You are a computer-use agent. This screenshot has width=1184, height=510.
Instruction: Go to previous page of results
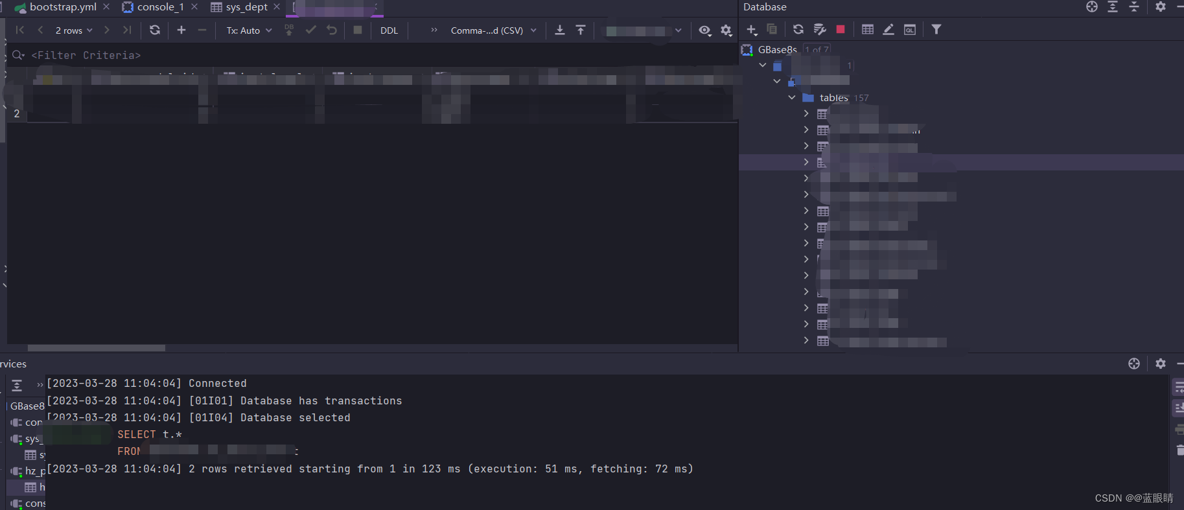(40, 30)
